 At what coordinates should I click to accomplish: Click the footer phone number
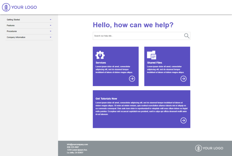[x=73, y=147]
